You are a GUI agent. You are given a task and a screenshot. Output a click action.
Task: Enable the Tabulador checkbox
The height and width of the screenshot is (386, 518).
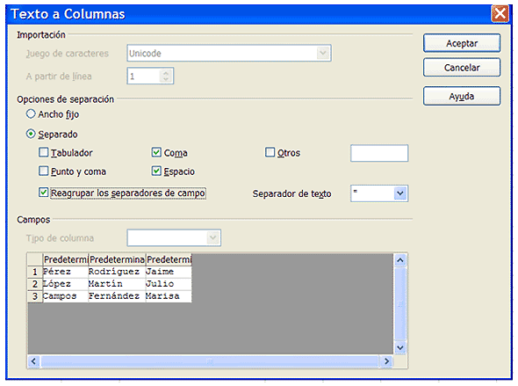pyautogui.click(x=44, y=152)
